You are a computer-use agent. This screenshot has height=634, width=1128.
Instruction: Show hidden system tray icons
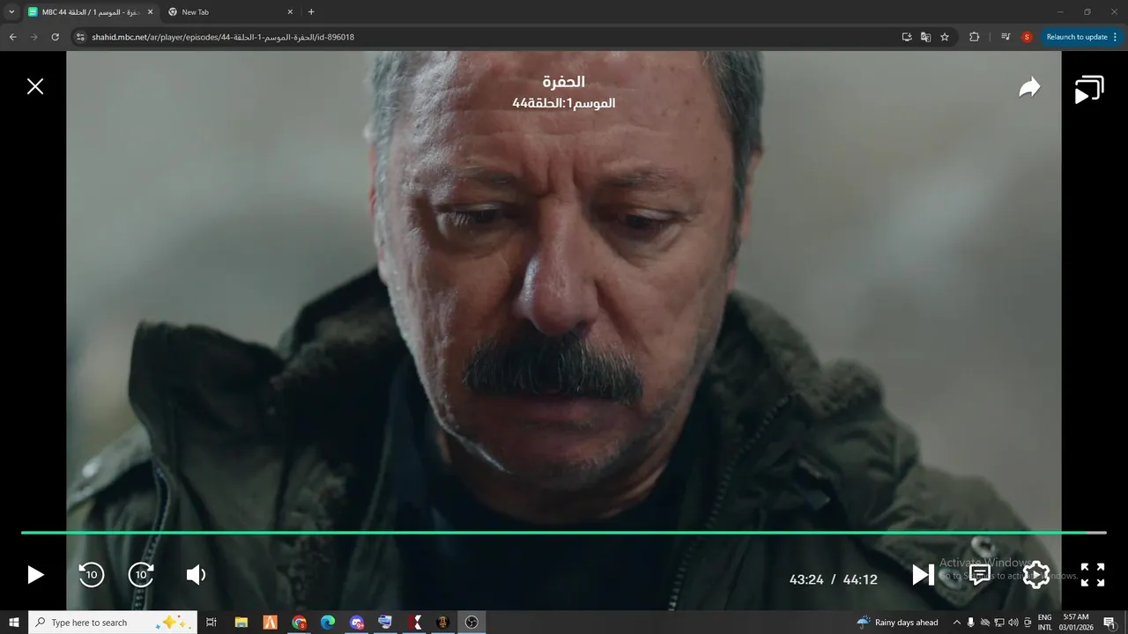pos(956,623)
